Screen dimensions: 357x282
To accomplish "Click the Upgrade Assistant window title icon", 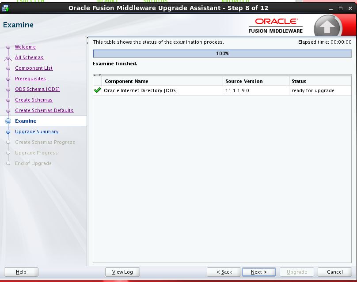I will 5,8.
